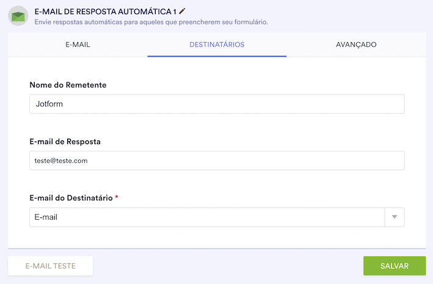Click the Nome do Remetente label
Image resolution: width=433 pixels, height=284 pixels.
(68, 85)
